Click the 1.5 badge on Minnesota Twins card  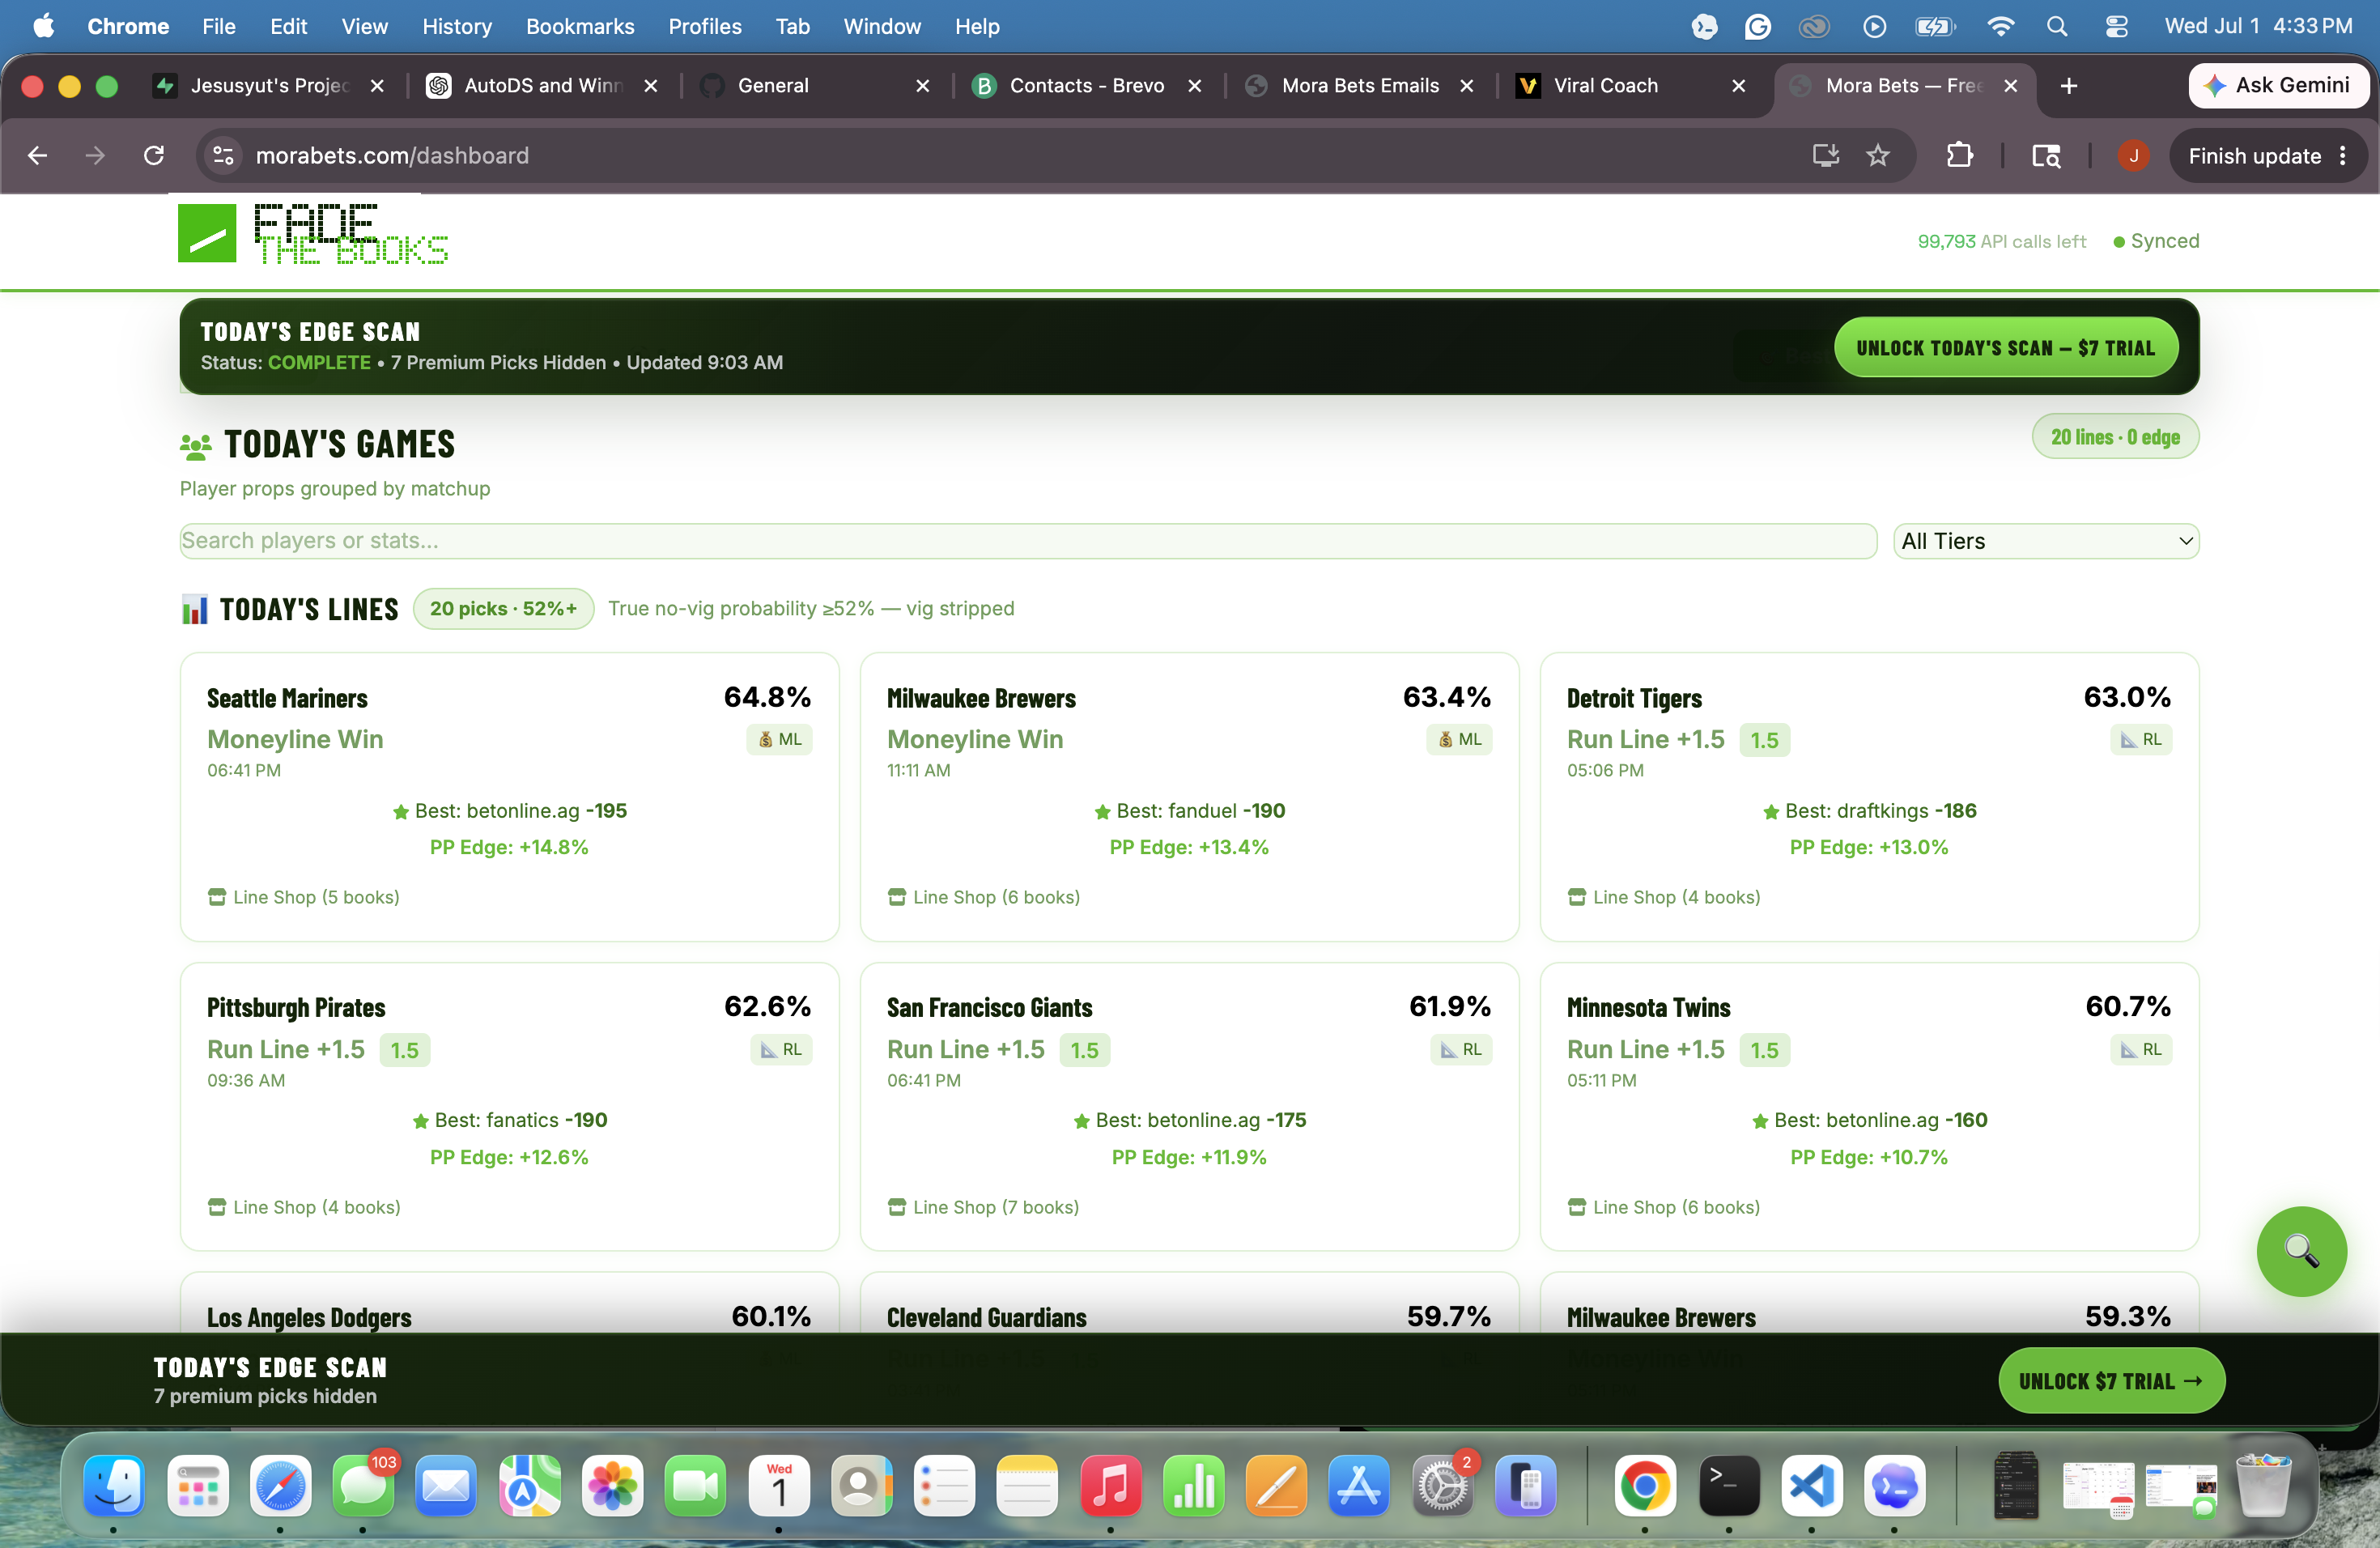click(1764, 1050)
